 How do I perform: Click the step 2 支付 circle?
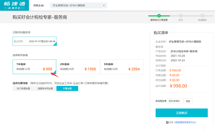(x=181, y=16)
